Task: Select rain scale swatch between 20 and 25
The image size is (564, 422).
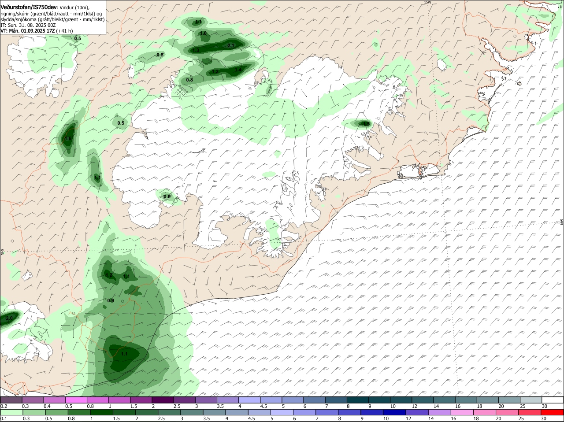Action: point(507,412)
